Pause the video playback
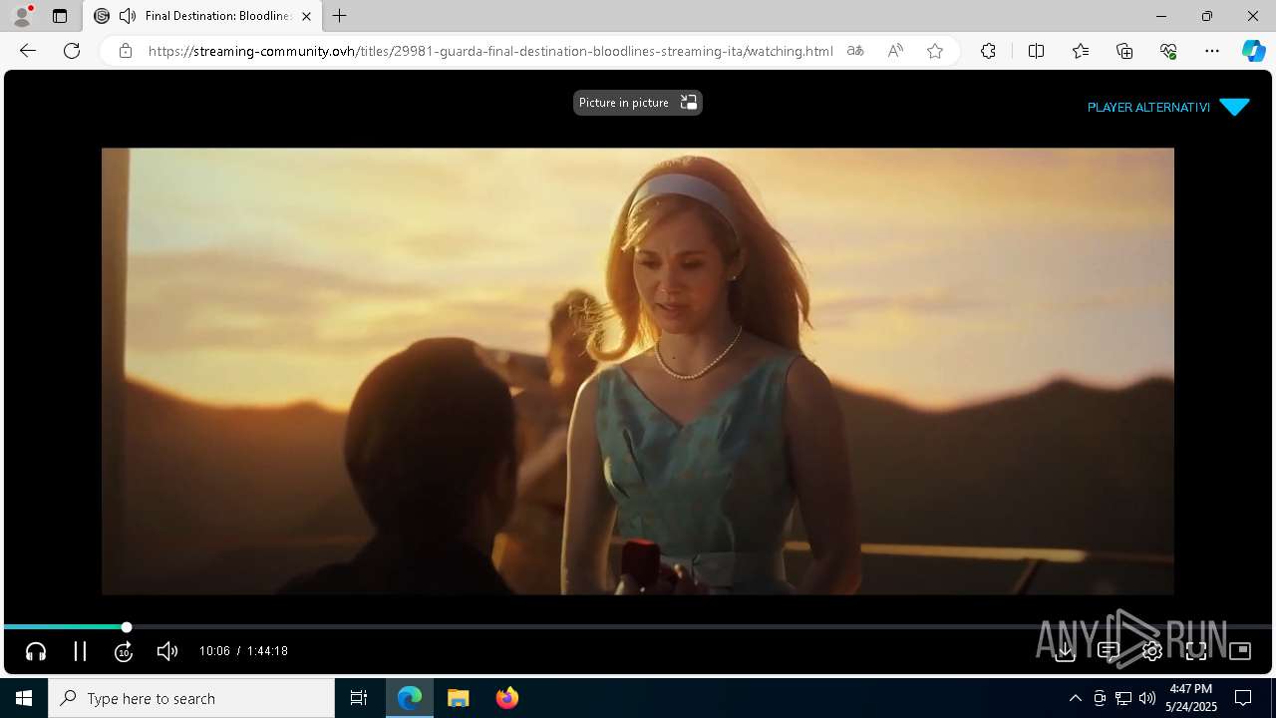The width and height of the screenshot is (1276, 718). pos(80,651)
